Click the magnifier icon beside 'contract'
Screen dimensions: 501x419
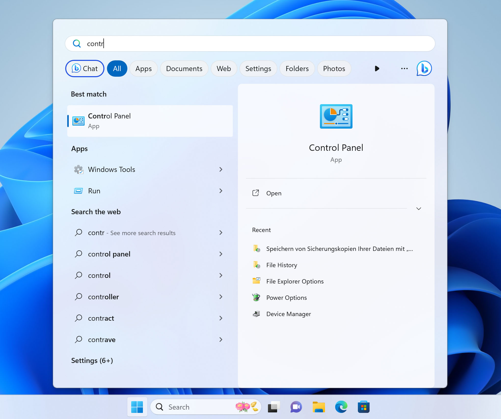coord(78,318)
